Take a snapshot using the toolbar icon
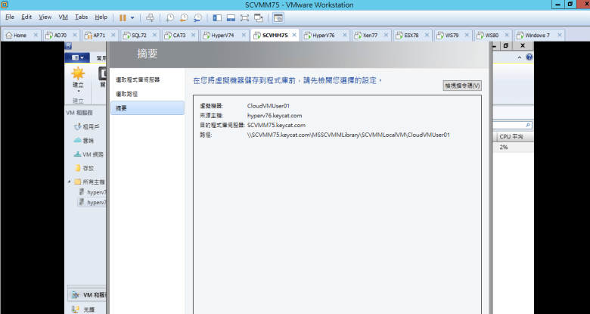 point(170,17)
